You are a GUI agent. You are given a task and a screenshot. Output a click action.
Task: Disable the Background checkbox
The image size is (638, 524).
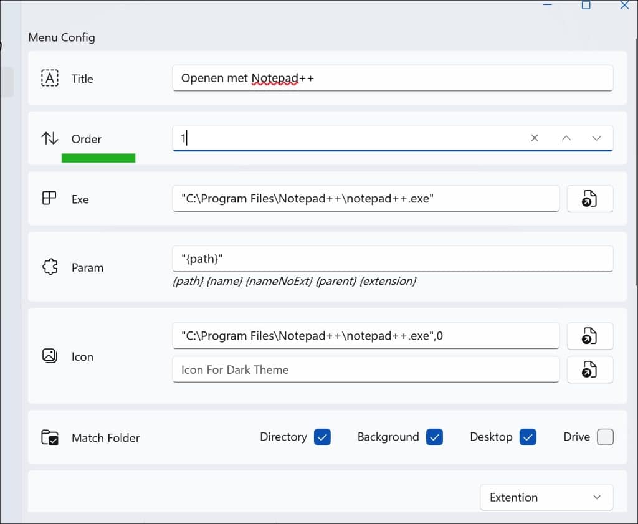(434, 437)
